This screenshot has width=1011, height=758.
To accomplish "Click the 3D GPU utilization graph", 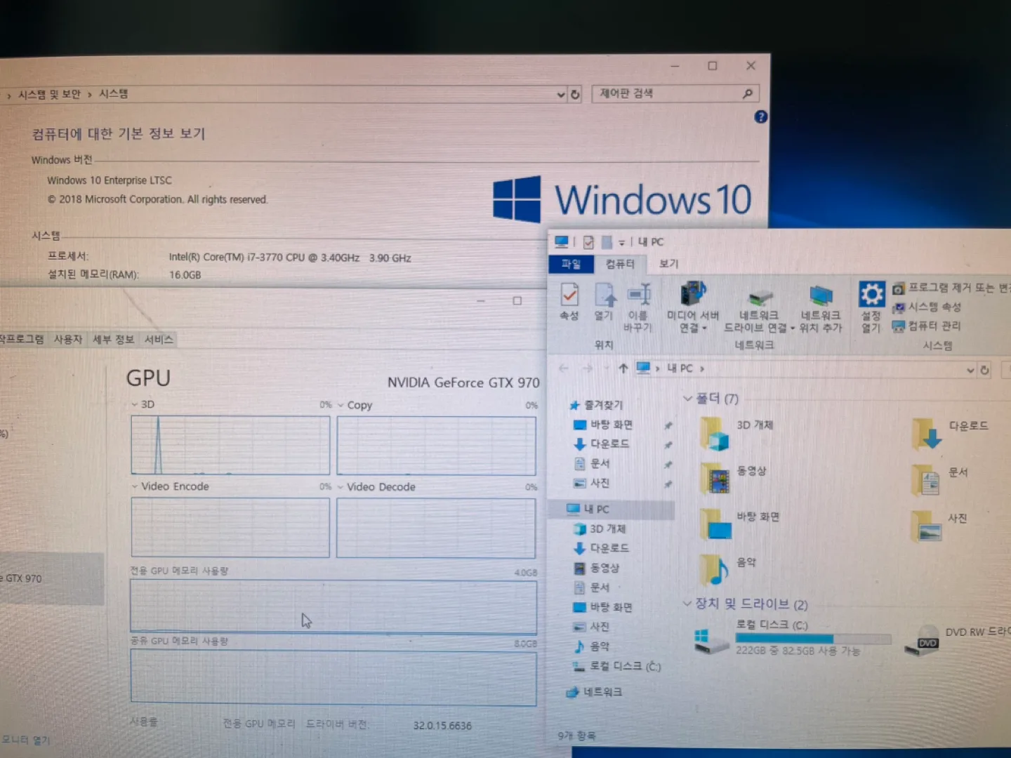I will click(x=230, y=446).
